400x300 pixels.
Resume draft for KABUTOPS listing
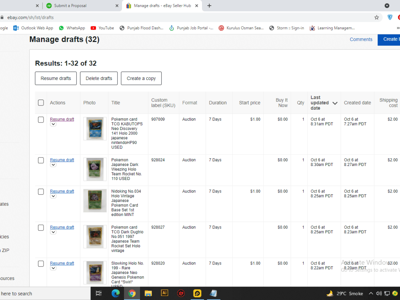tap(62, 119)
